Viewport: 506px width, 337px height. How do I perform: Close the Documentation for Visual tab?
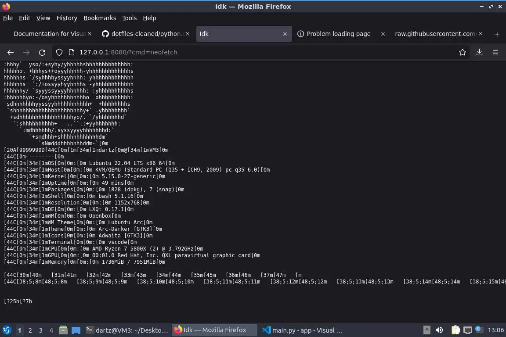tap(90, 34)
